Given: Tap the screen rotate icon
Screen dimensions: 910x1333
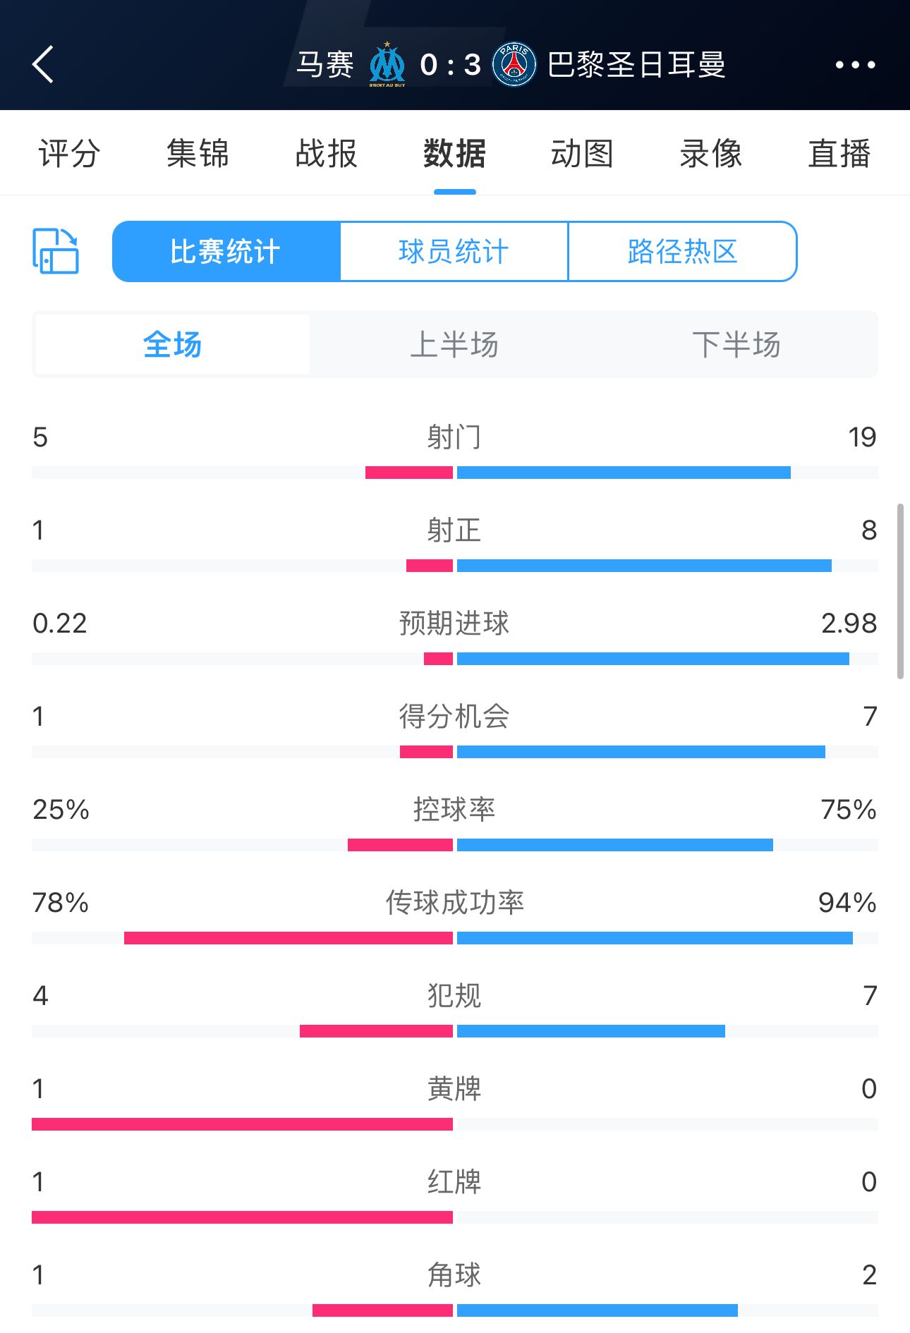Looking at the screenshot, I should [56, 251].
